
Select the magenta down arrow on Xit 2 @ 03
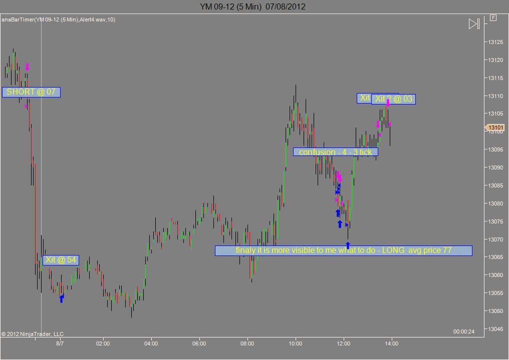click(x=388, y=103)
